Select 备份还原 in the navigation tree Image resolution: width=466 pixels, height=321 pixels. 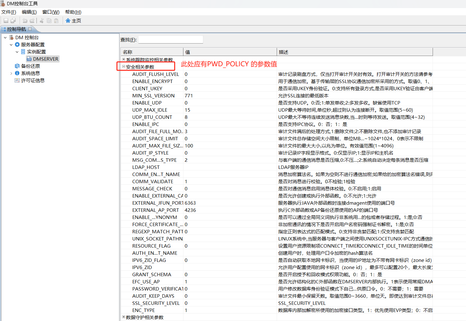[x=30, y=66]
